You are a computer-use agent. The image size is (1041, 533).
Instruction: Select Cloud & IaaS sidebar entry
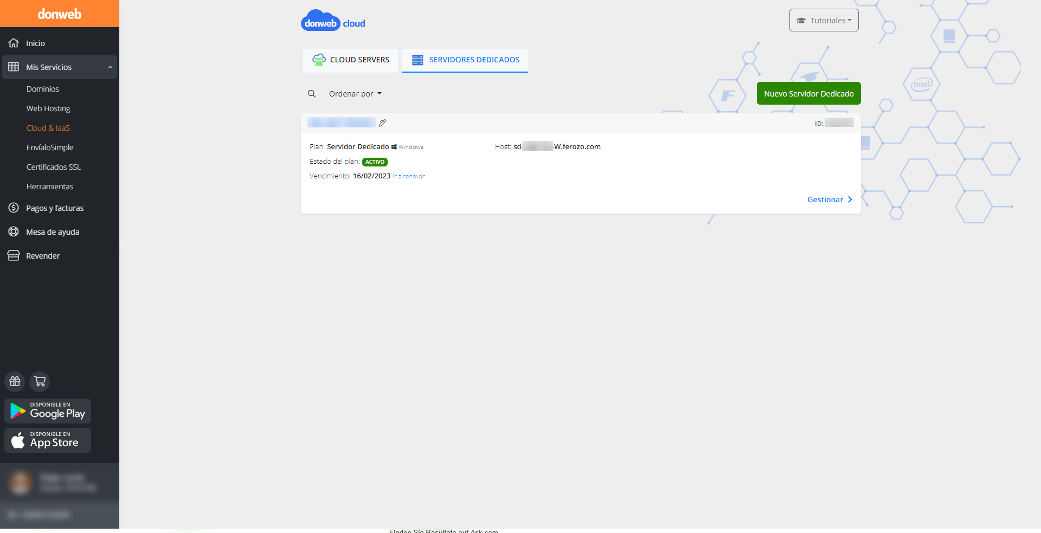[x=48, y=128]
